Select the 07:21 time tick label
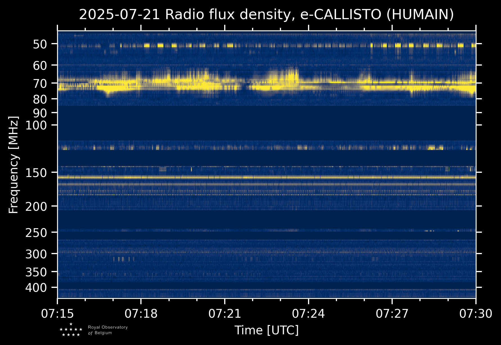501x345 pixels. pyautogui.click(x=225, y=313)
